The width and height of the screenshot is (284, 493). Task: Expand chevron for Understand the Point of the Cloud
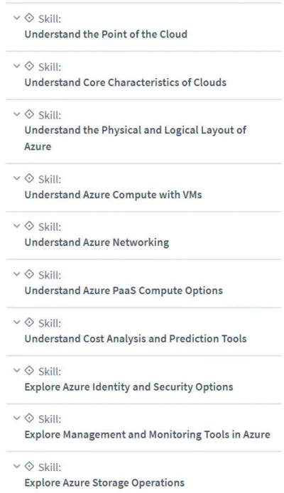point(16,18)
